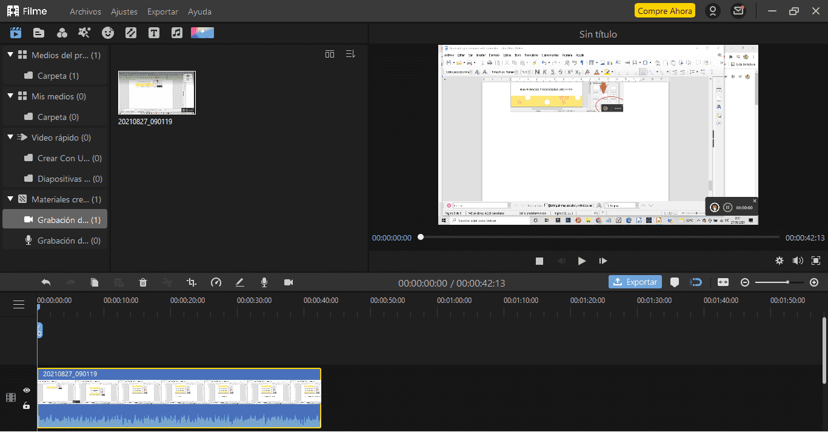828x432 pixels.
Task: Select the 20210827_090119 clip on timeline
Action: pos(179,398)
